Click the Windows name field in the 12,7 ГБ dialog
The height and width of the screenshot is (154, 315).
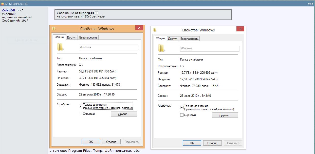pyautogui.click(x=210, y=49)
